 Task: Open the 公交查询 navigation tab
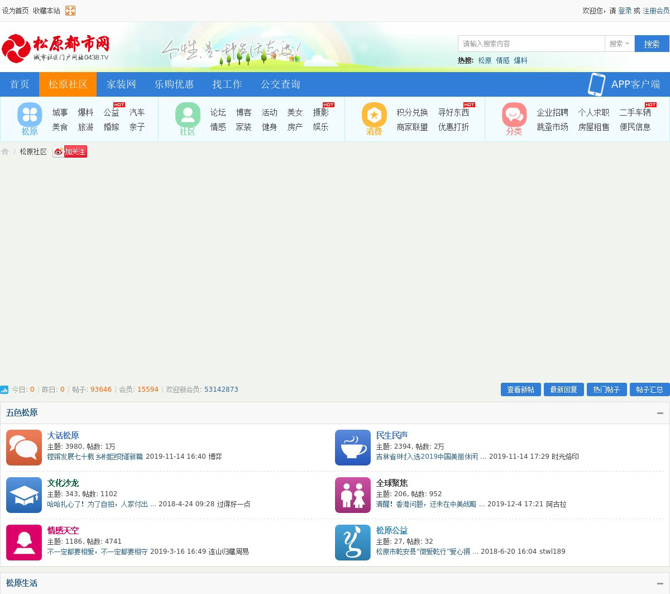[280, 84]
